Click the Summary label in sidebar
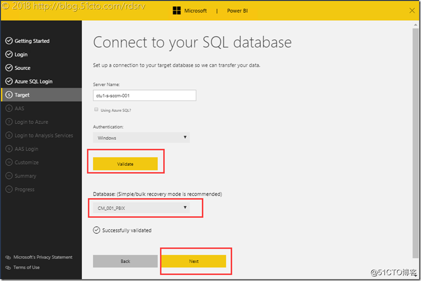 coord(25,176)
